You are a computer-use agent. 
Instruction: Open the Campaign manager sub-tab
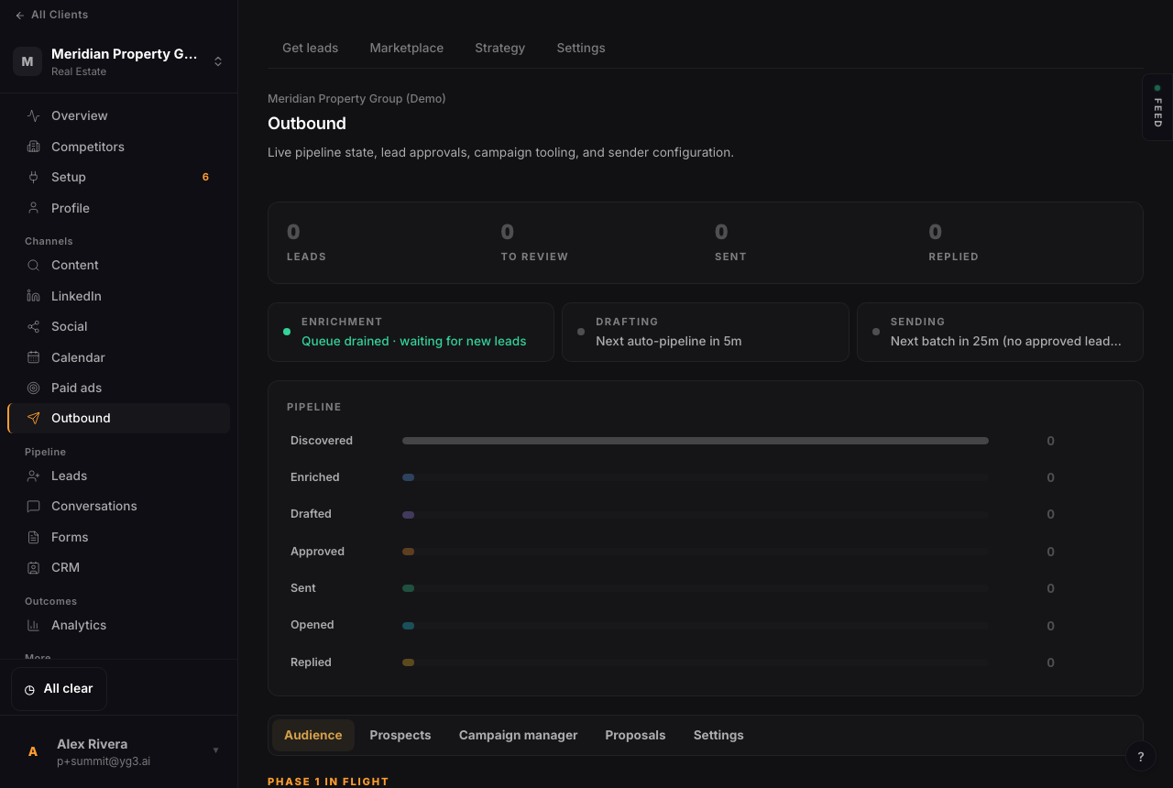point(519,735)
